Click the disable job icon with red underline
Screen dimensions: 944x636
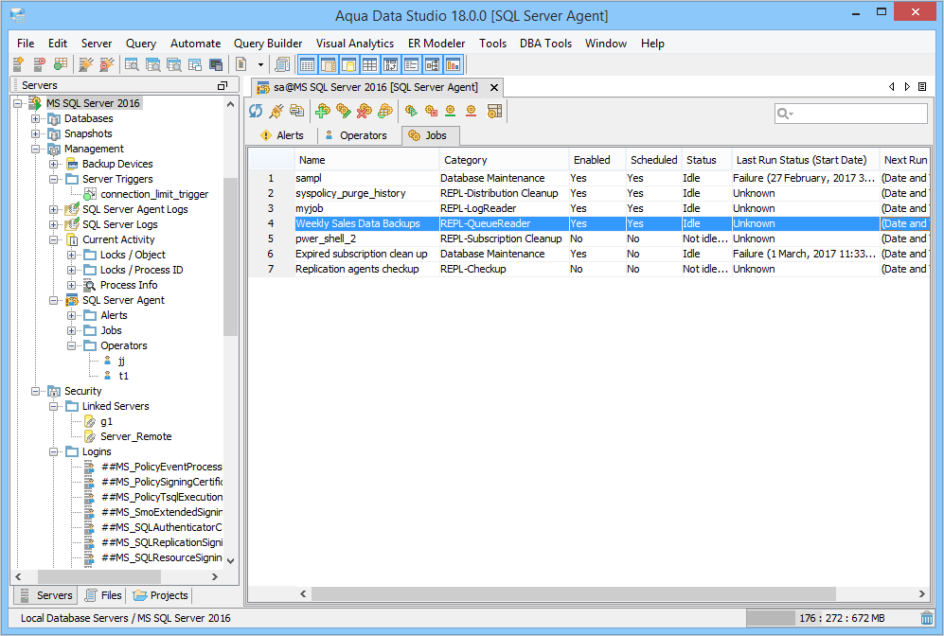(x=471, y=111)
